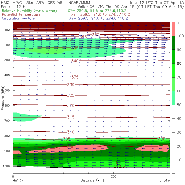Click the 335 contour label
This screenshot has width=185, height=185.
point(75,77)
